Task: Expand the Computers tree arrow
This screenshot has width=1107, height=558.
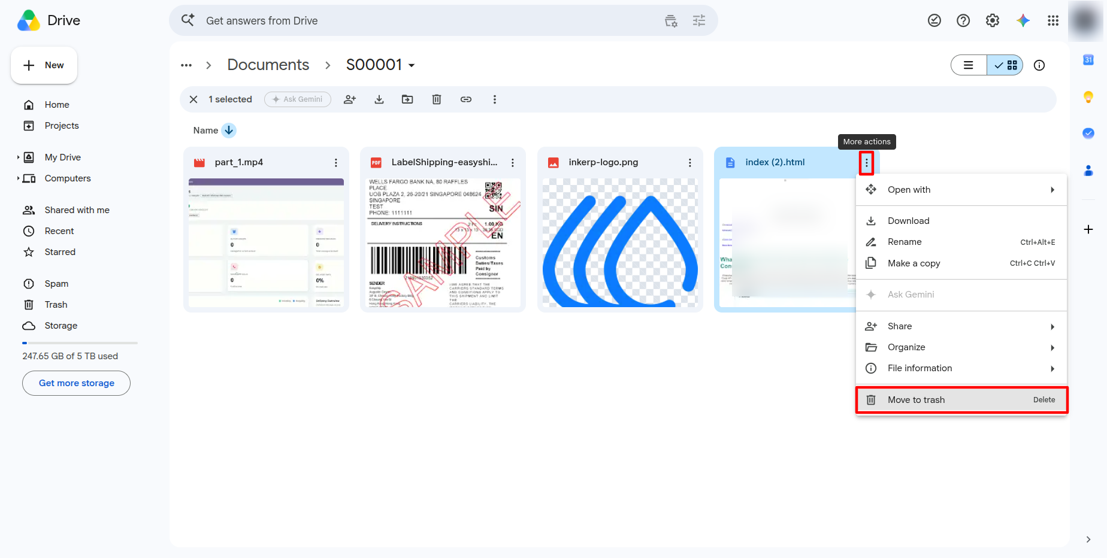Action: tap(18, 178)
